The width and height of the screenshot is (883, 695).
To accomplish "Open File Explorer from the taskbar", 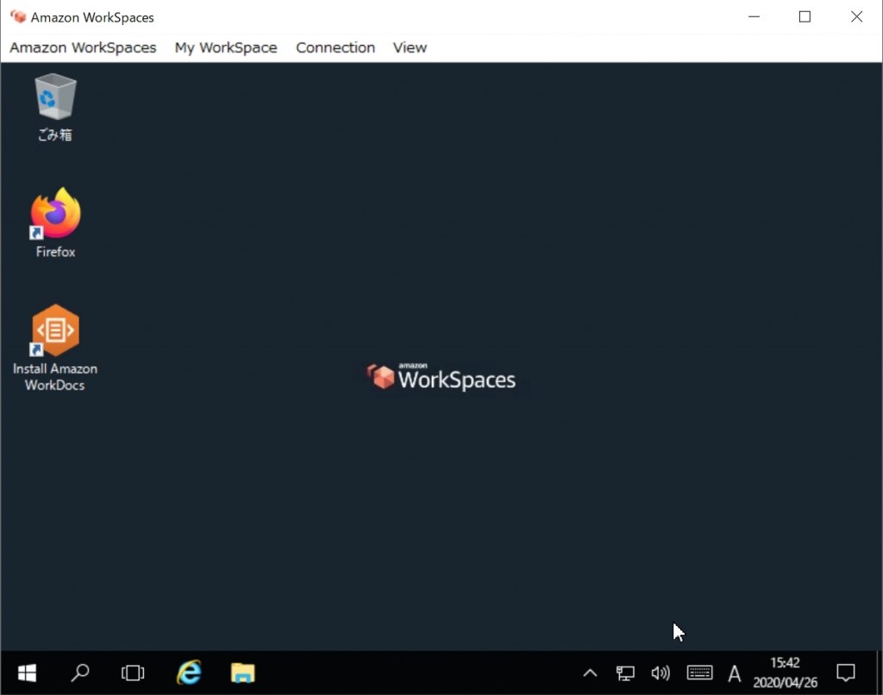I will point(242,673).
